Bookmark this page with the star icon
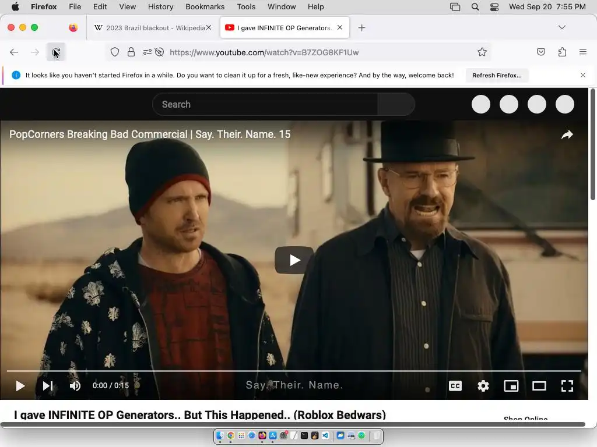This screenshot has height=447, width=597. click(x=482, y=52)
